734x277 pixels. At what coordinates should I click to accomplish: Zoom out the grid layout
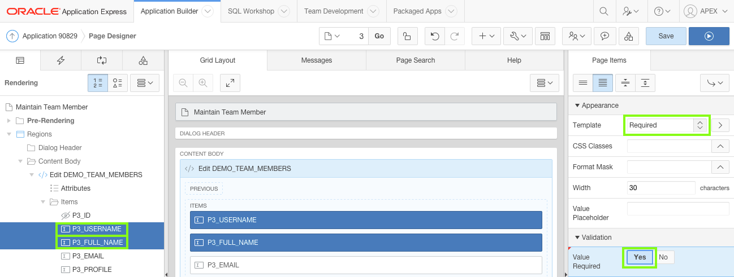point(183,83)
